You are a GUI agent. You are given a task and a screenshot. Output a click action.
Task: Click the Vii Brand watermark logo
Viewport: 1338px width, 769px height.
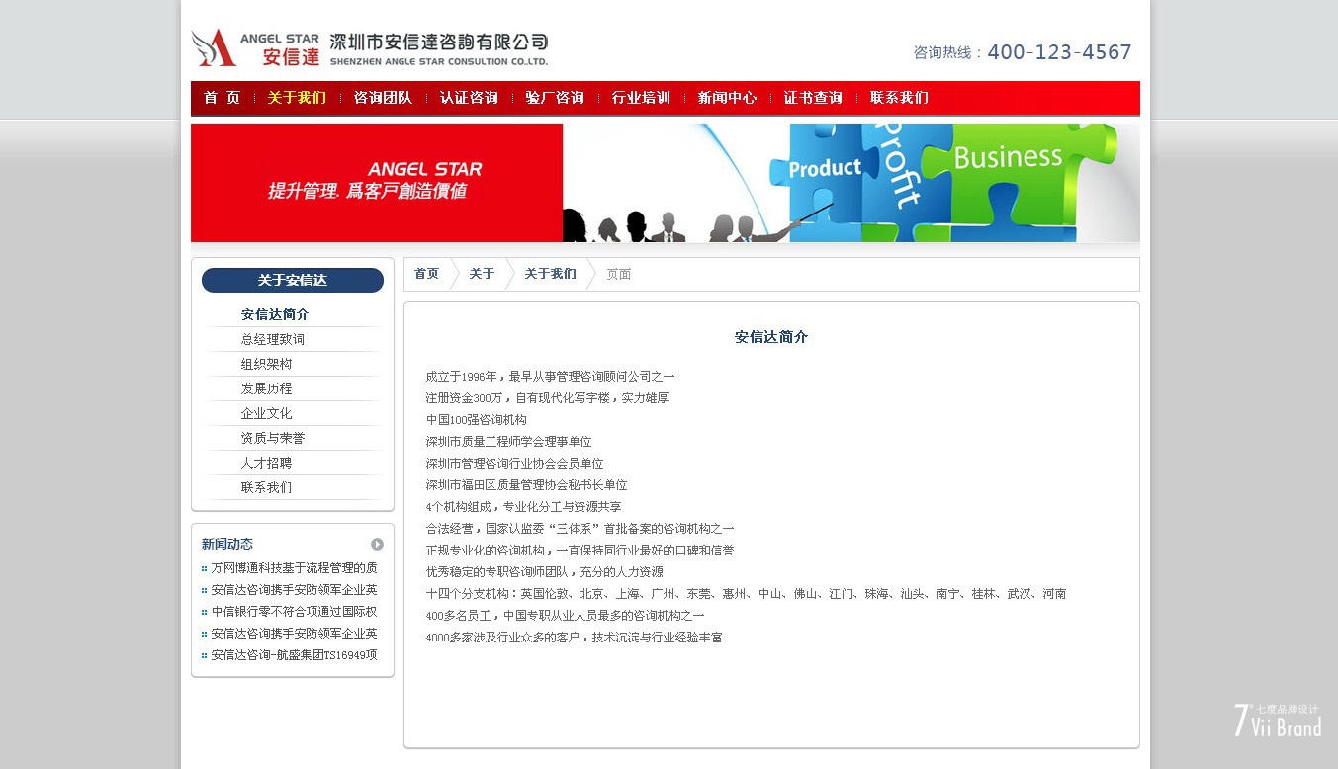pyautogui.click(x=1277, y=721)
